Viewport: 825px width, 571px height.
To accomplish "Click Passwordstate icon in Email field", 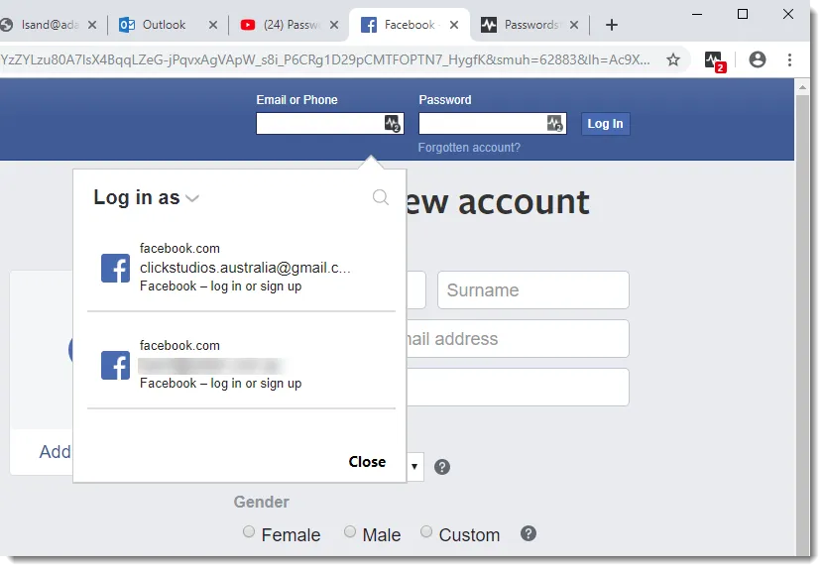I will tap(393, 124).
